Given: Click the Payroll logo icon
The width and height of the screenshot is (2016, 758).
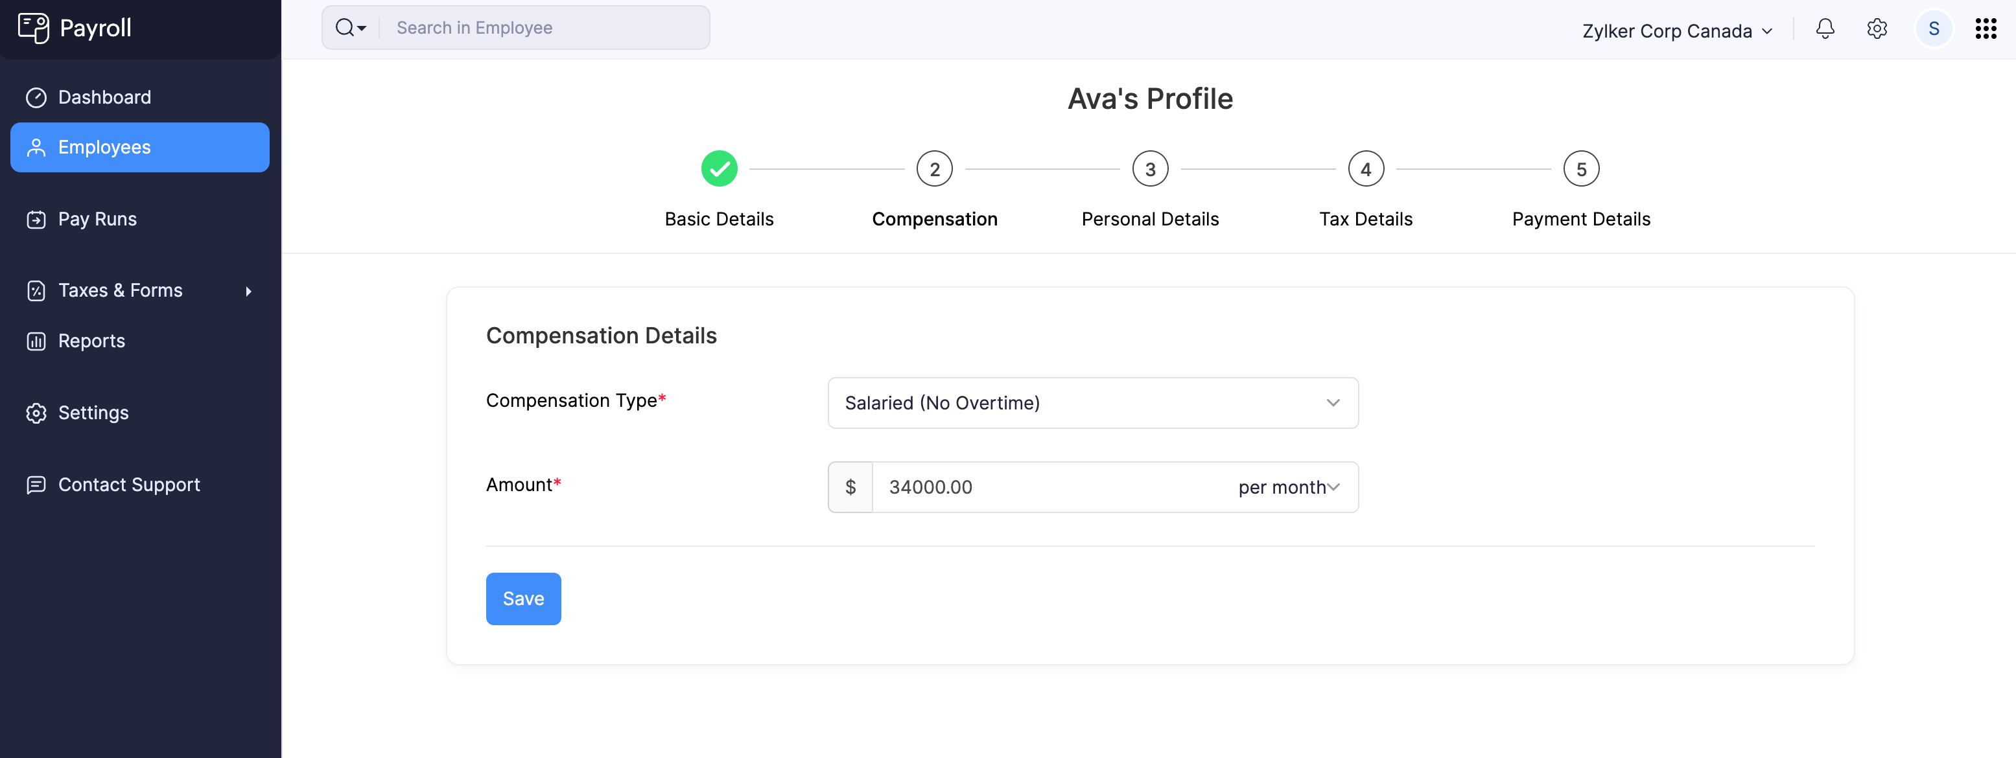Looking at the screenshot, I should click(x=33, y=28).
